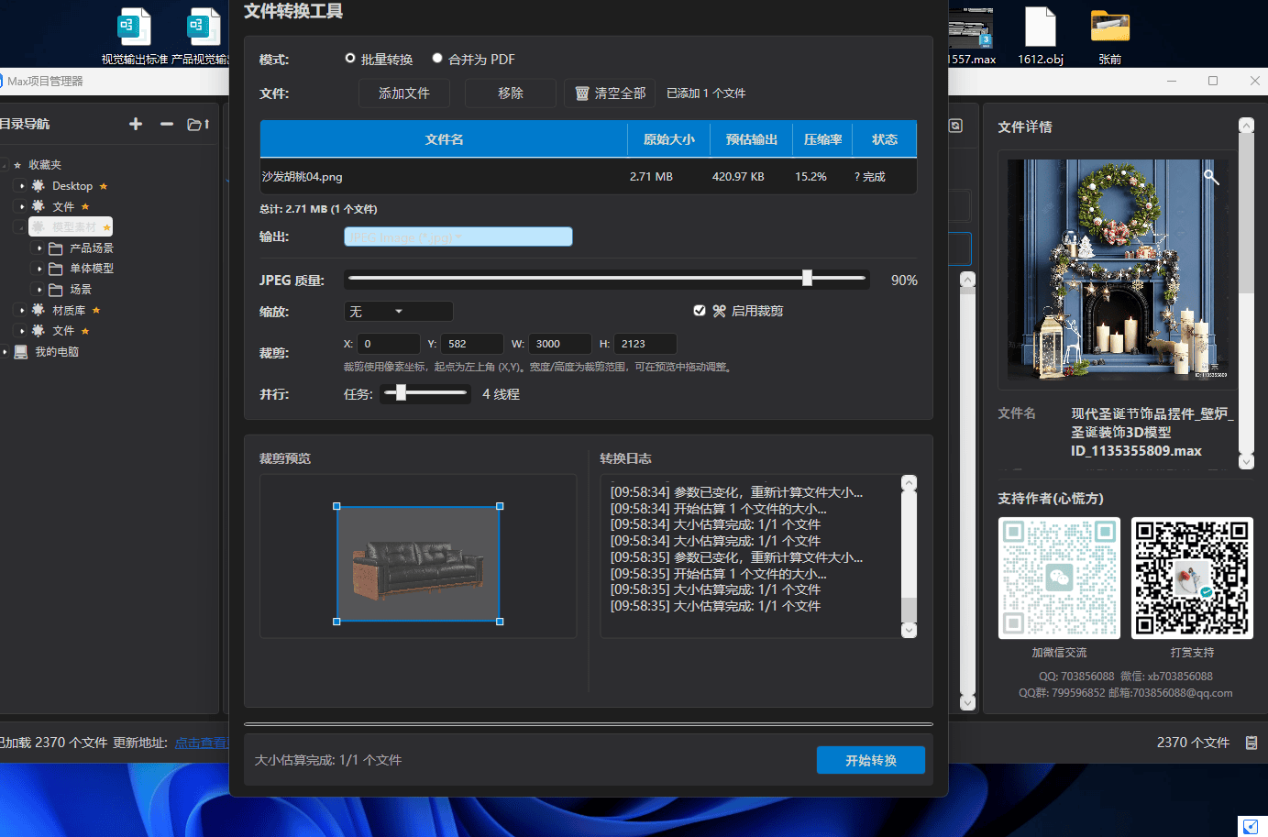
Task: Uncheck the 启用裁剪 checkbox
Action: pos(700,311)
